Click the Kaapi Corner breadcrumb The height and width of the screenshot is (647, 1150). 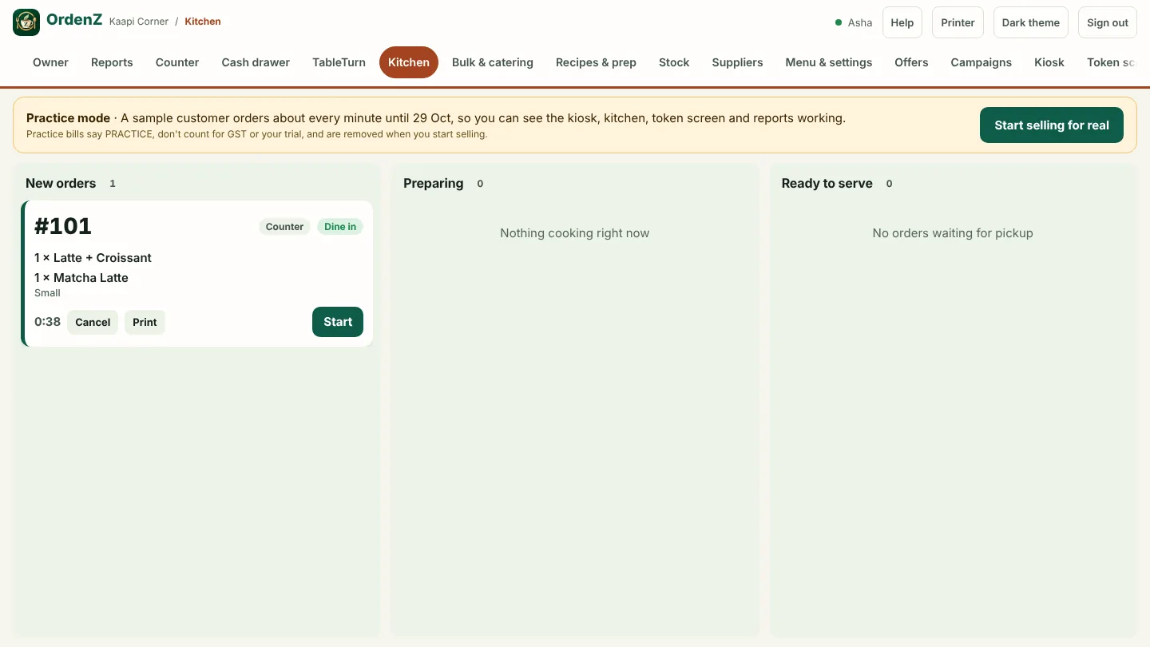(139, 22)
